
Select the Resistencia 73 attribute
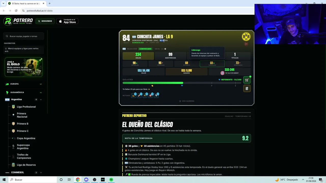pyautogui.click(x=238, y=64)
